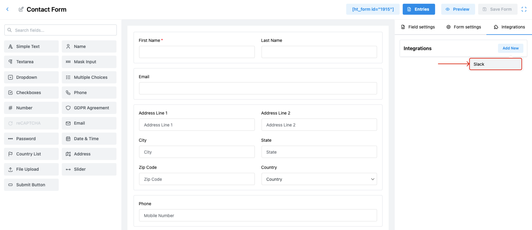Add a Multiple Choices field
The image size is (532, 230).
[x=89, y=77]
